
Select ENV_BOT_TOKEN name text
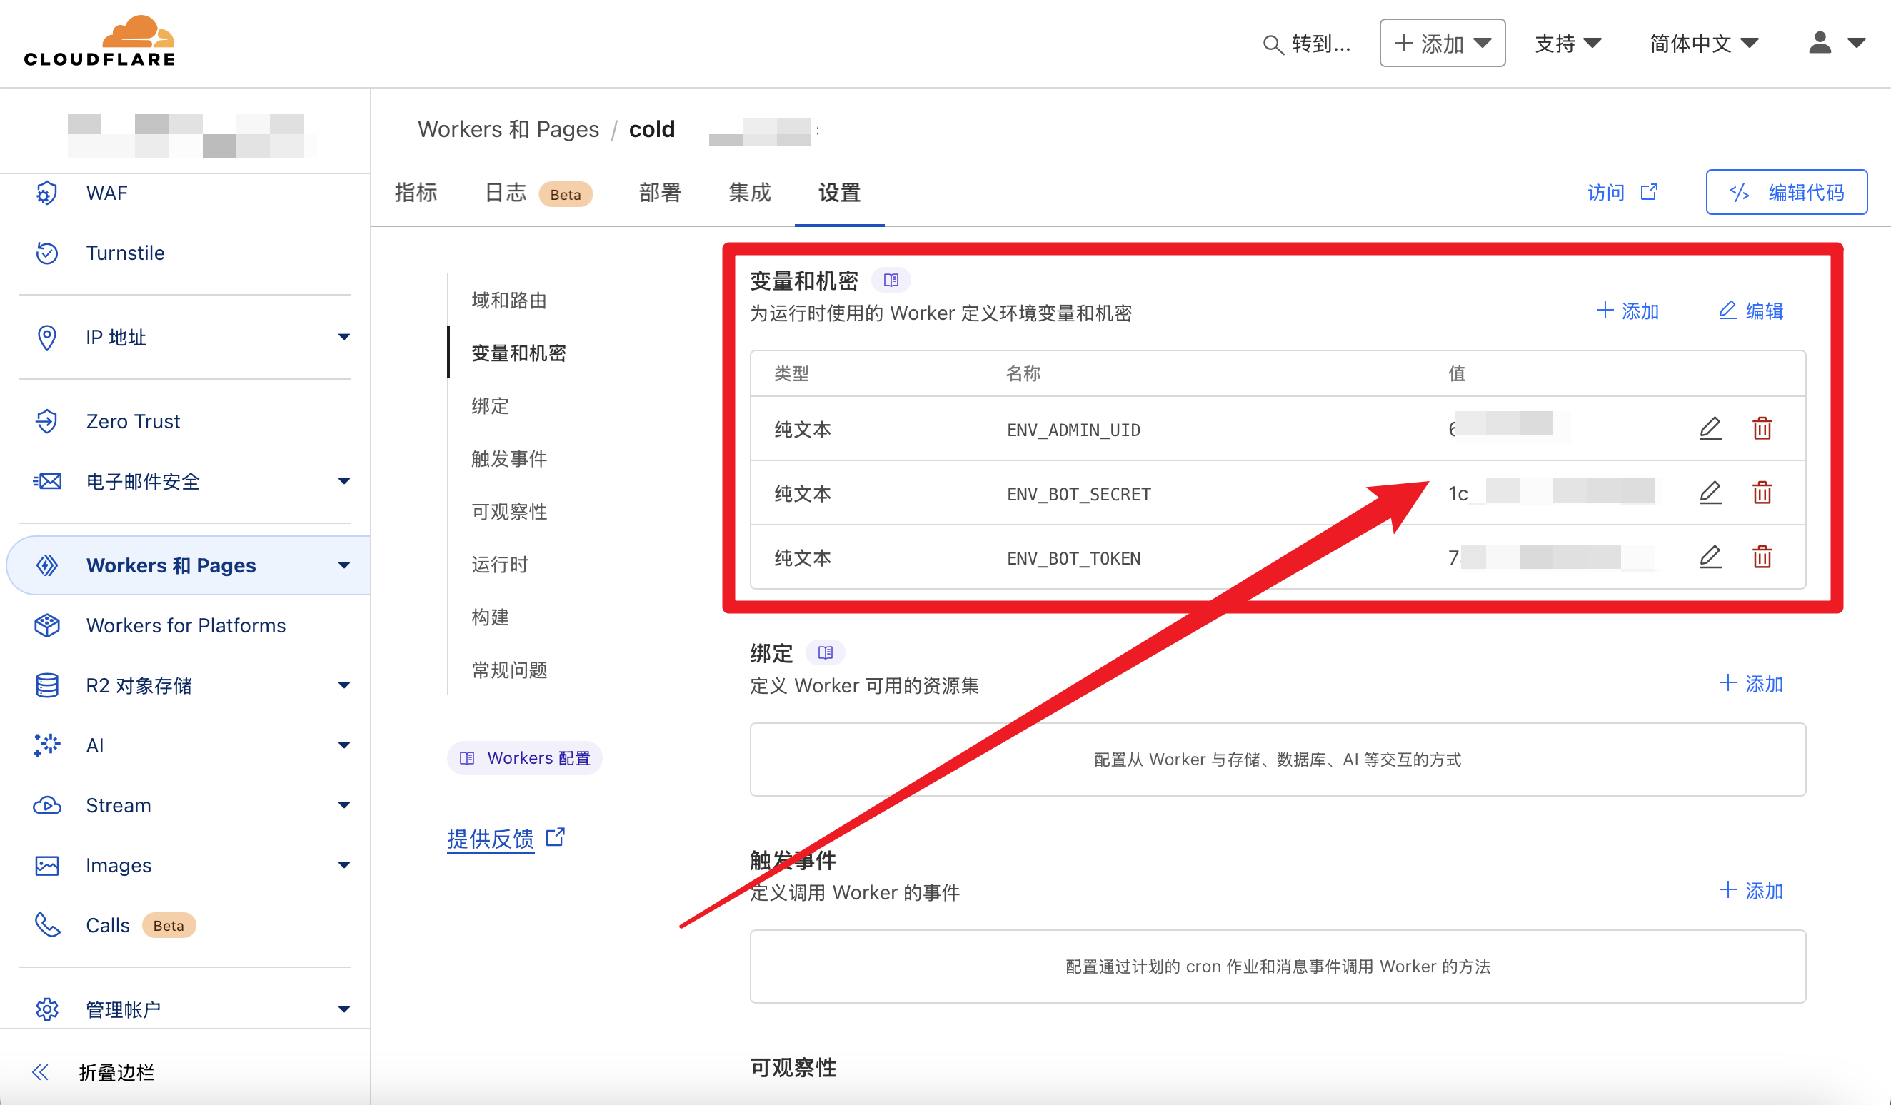(1073, 558)
